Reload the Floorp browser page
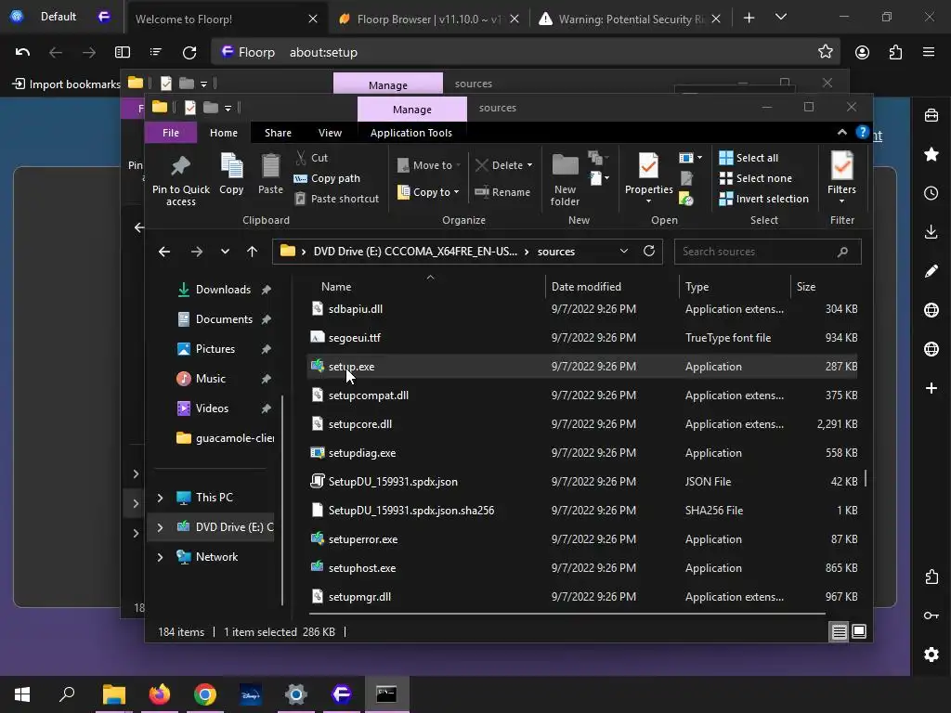The width and height of the screenshot is (951, 713). tap(189, 52)
